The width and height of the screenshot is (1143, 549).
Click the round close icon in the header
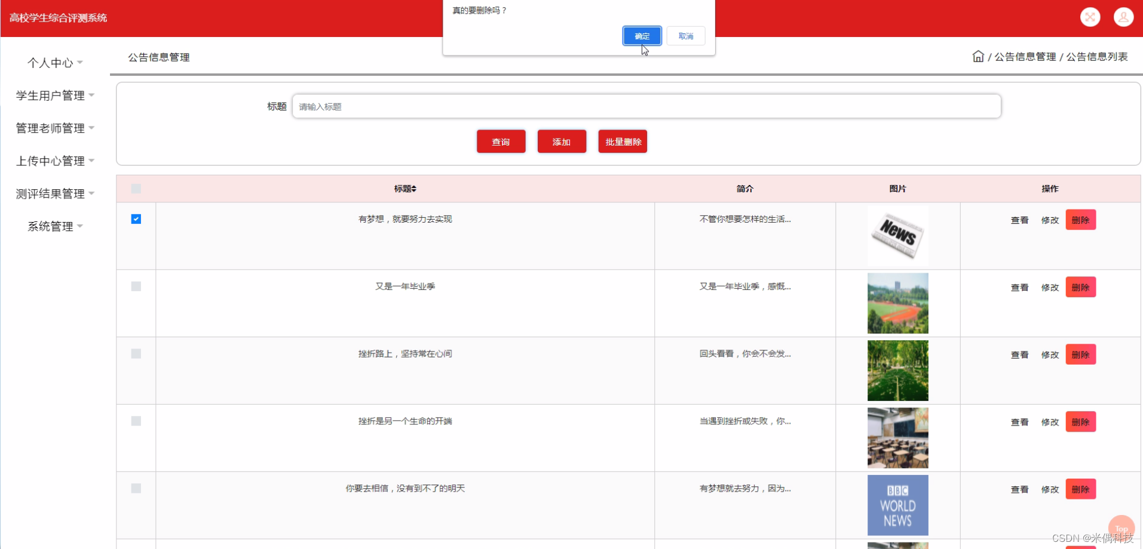coord(1090,17)
